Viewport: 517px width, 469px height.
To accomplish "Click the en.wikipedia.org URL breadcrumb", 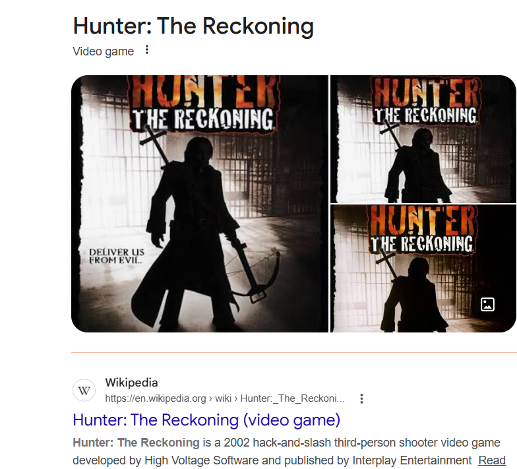I will pos(225,398).
